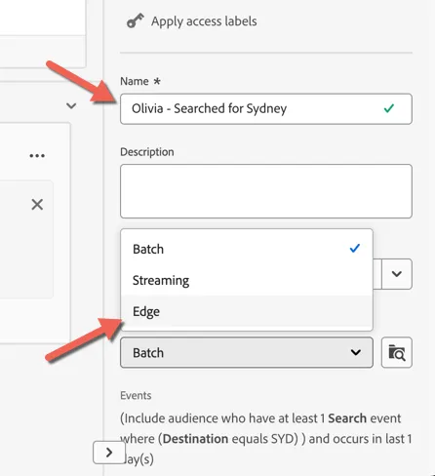435x476 pixels.
Task: Open Apply access labels link
Action: [x=204, y=21]
